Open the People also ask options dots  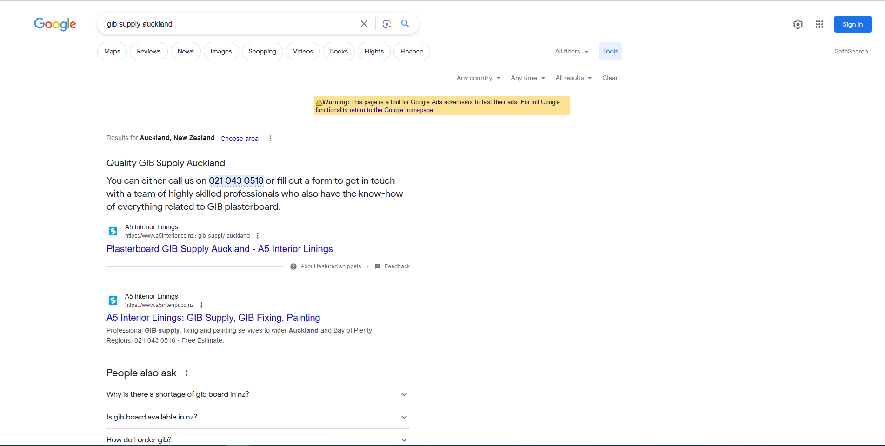pyautogui.click(x=187, y=373)
